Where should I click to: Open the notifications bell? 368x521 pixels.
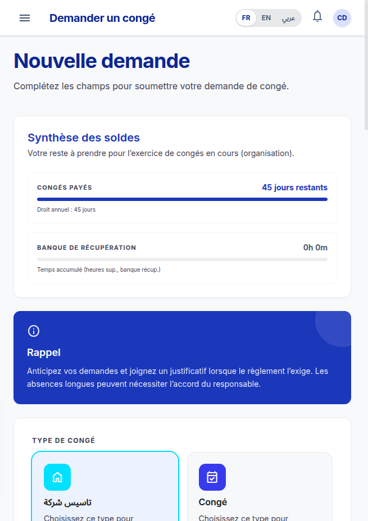pos(317,17)
